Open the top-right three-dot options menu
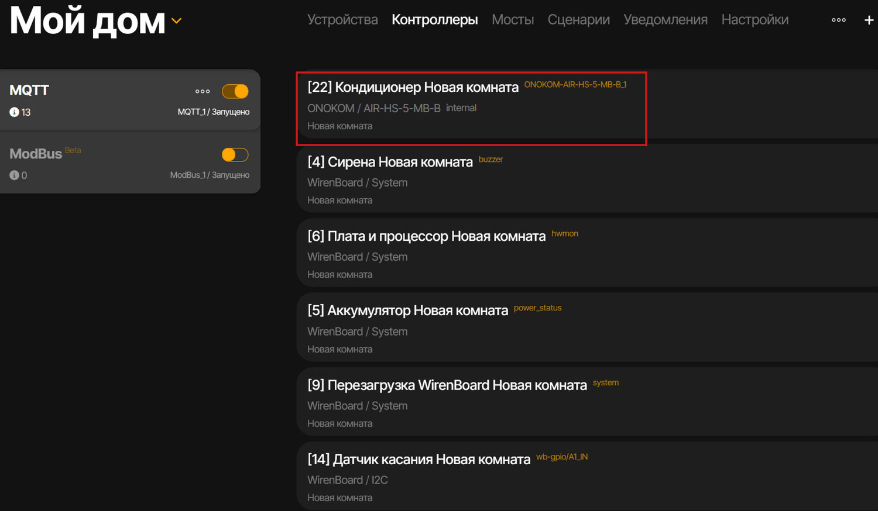The image size is (878, 511). click(838, 20)
